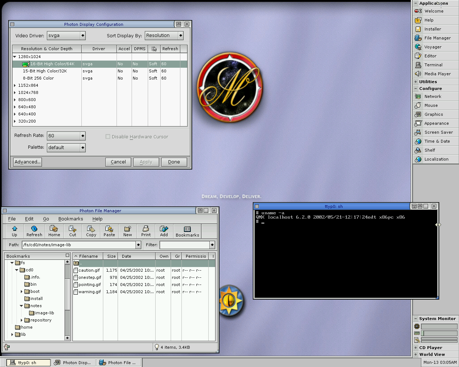Open the Edit menu in File Manager
Screen dimensions: 459x367
[x=29, y=219]
